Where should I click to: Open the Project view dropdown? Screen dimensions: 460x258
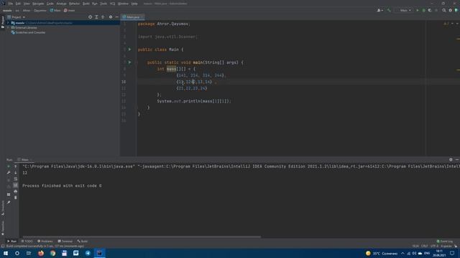[17, 17]
